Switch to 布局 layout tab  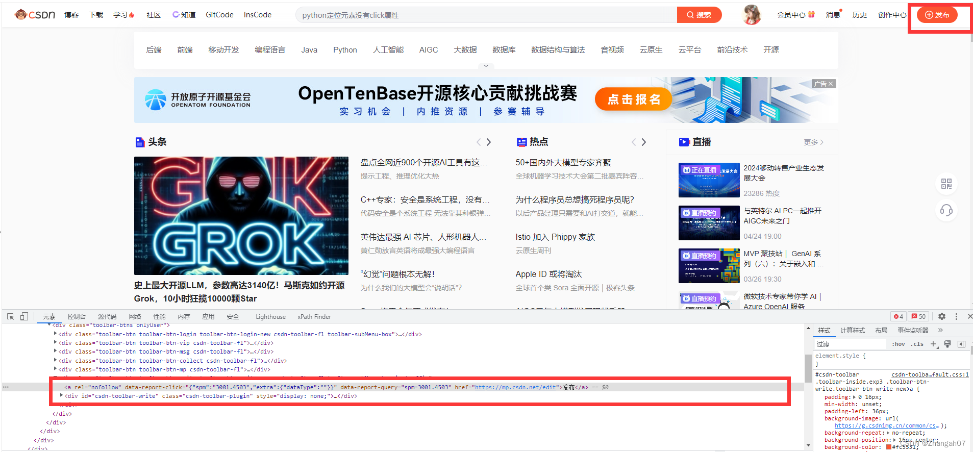(881, 331)
